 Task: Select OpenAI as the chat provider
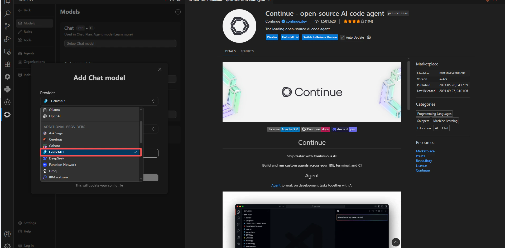pyautogui.click(x=55, y=116)
